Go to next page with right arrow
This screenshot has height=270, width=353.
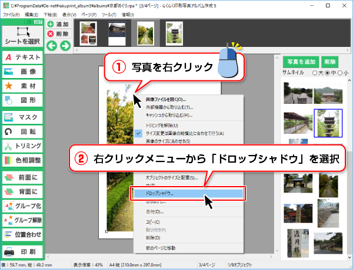tap(64, 45)
